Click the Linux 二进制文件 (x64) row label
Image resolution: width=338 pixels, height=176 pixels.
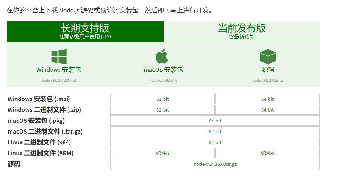pyautogui.click(x=39, y=142)
